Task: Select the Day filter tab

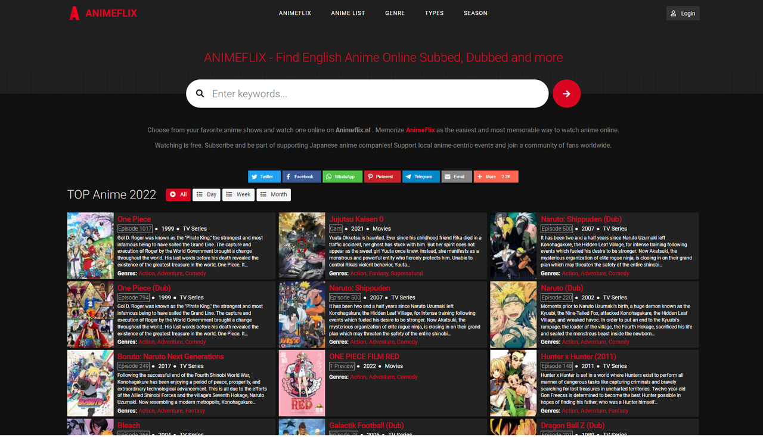Action: point(206,194)
